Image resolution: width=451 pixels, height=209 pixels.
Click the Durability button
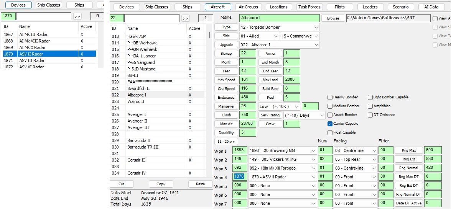(x=226, y=133)
